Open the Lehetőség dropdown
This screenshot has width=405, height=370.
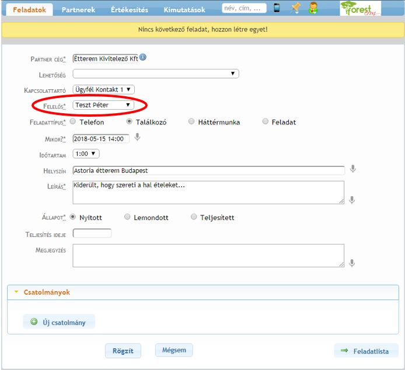[156, 74]
